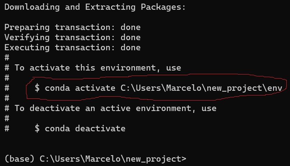Click the word 'deactivate' in the conda deactivate command
The width and height of the screenshot is (290, 166).
tap(100, 128)
